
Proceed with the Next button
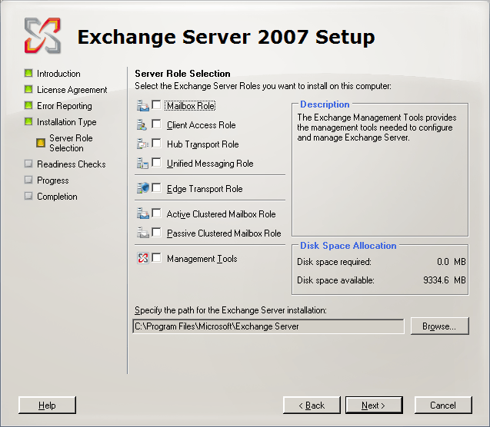(x=374, y=405)
